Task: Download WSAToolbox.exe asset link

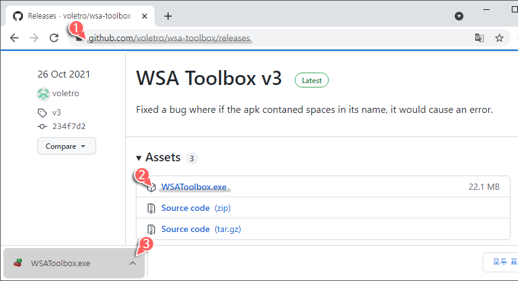Action: [194, 187]
